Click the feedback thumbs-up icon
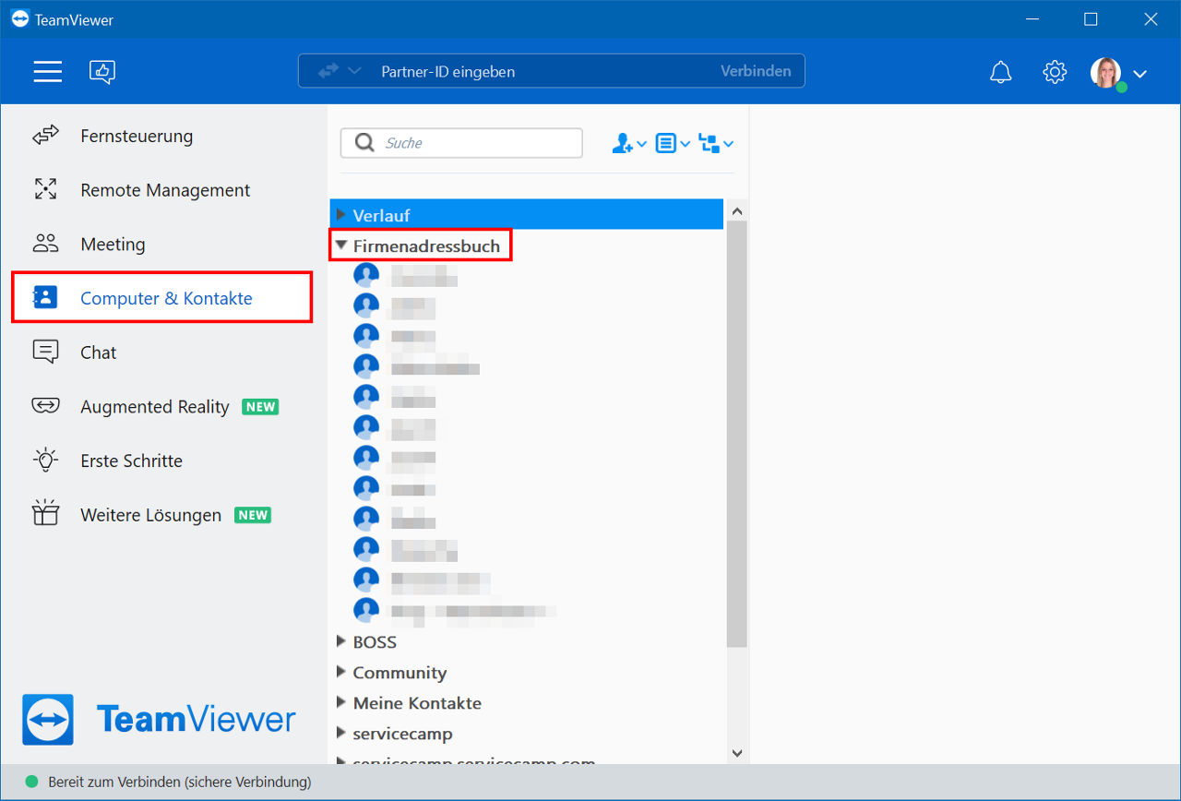 click(x=102, y=71)
